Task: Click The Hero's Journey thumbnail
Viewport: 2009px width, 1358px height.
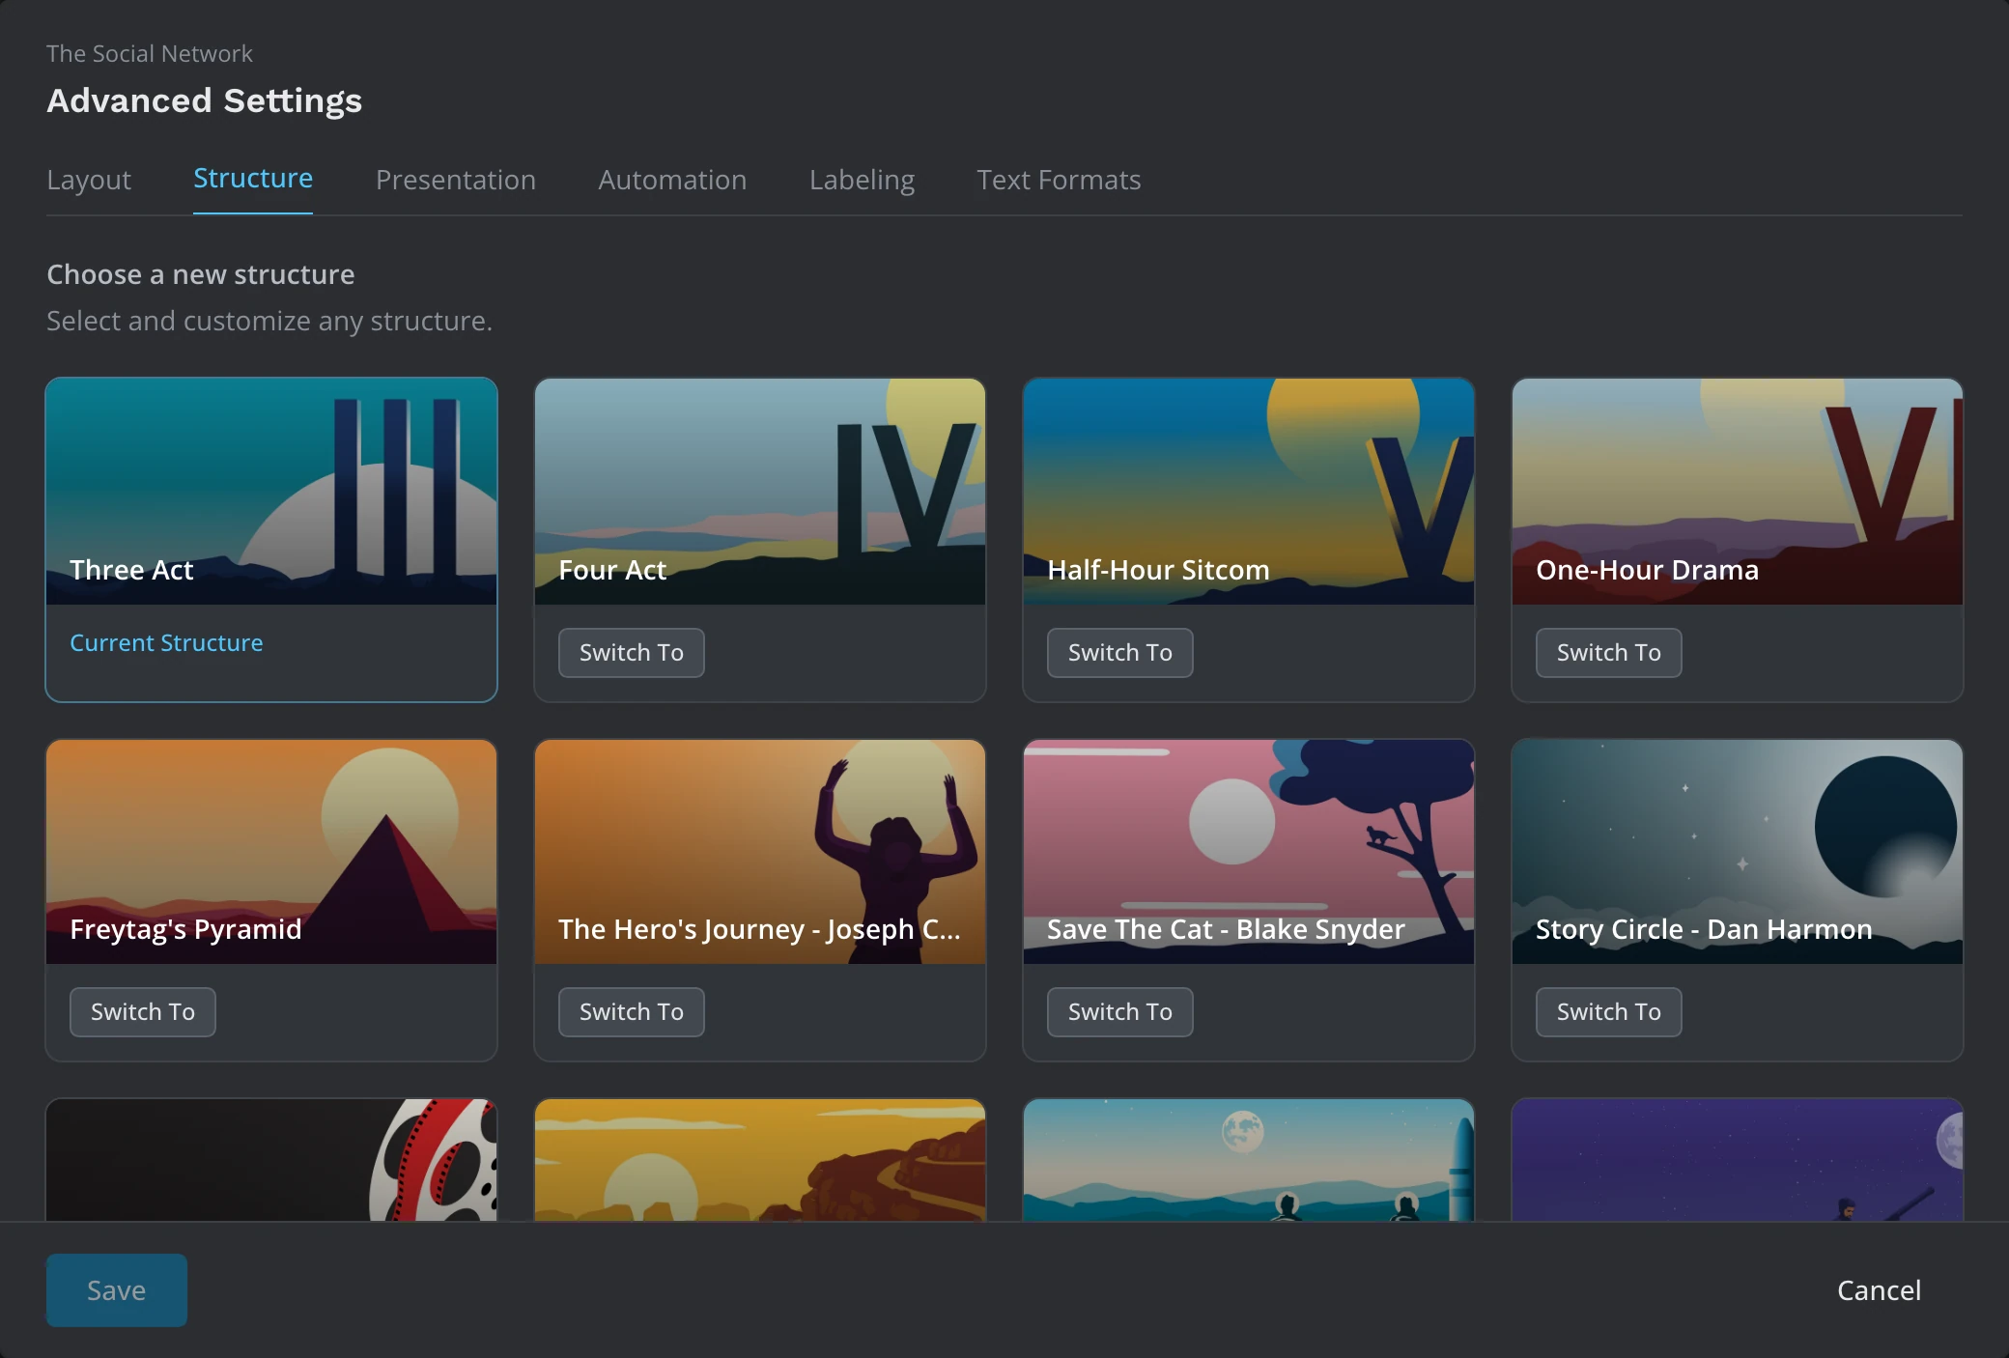Action: pyautogui.click(x=760, y=852)
